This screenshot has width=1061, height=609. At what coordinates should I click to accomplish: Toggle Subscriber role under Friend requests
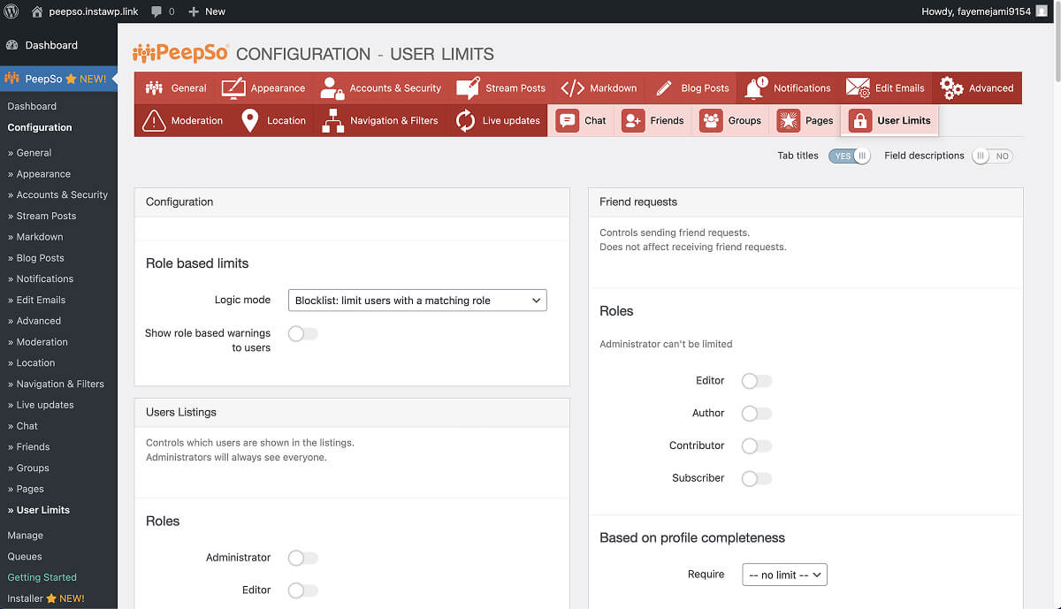(x=756, y=478)
